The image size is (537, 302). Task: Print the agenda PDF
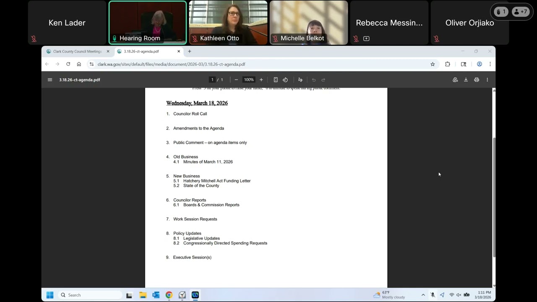[477, 80]
